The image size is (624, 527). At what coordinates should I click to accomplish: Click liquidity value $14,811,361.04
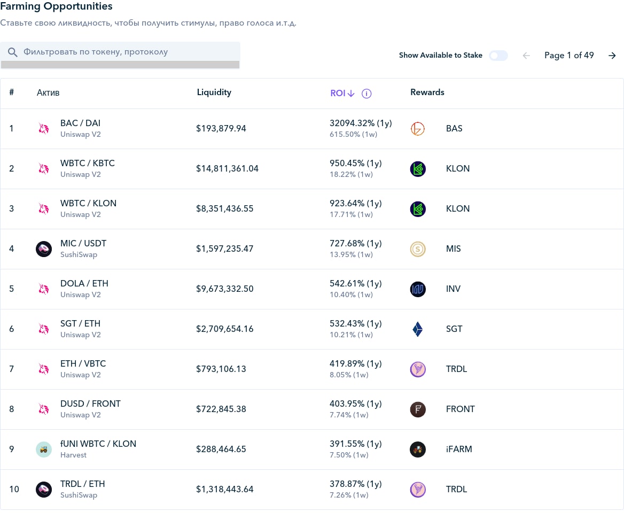(227, 169)
